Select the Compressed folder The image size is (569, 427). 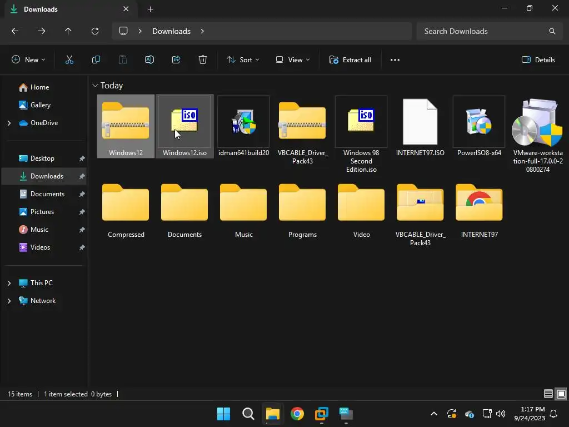coord(126,211)
